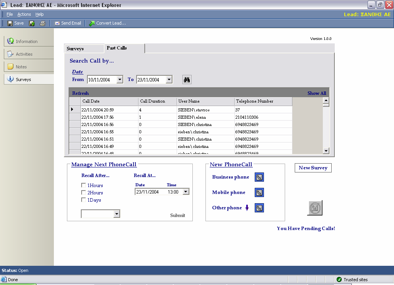Sort by User Name column header
394x285 pixels.
[205, 101]
